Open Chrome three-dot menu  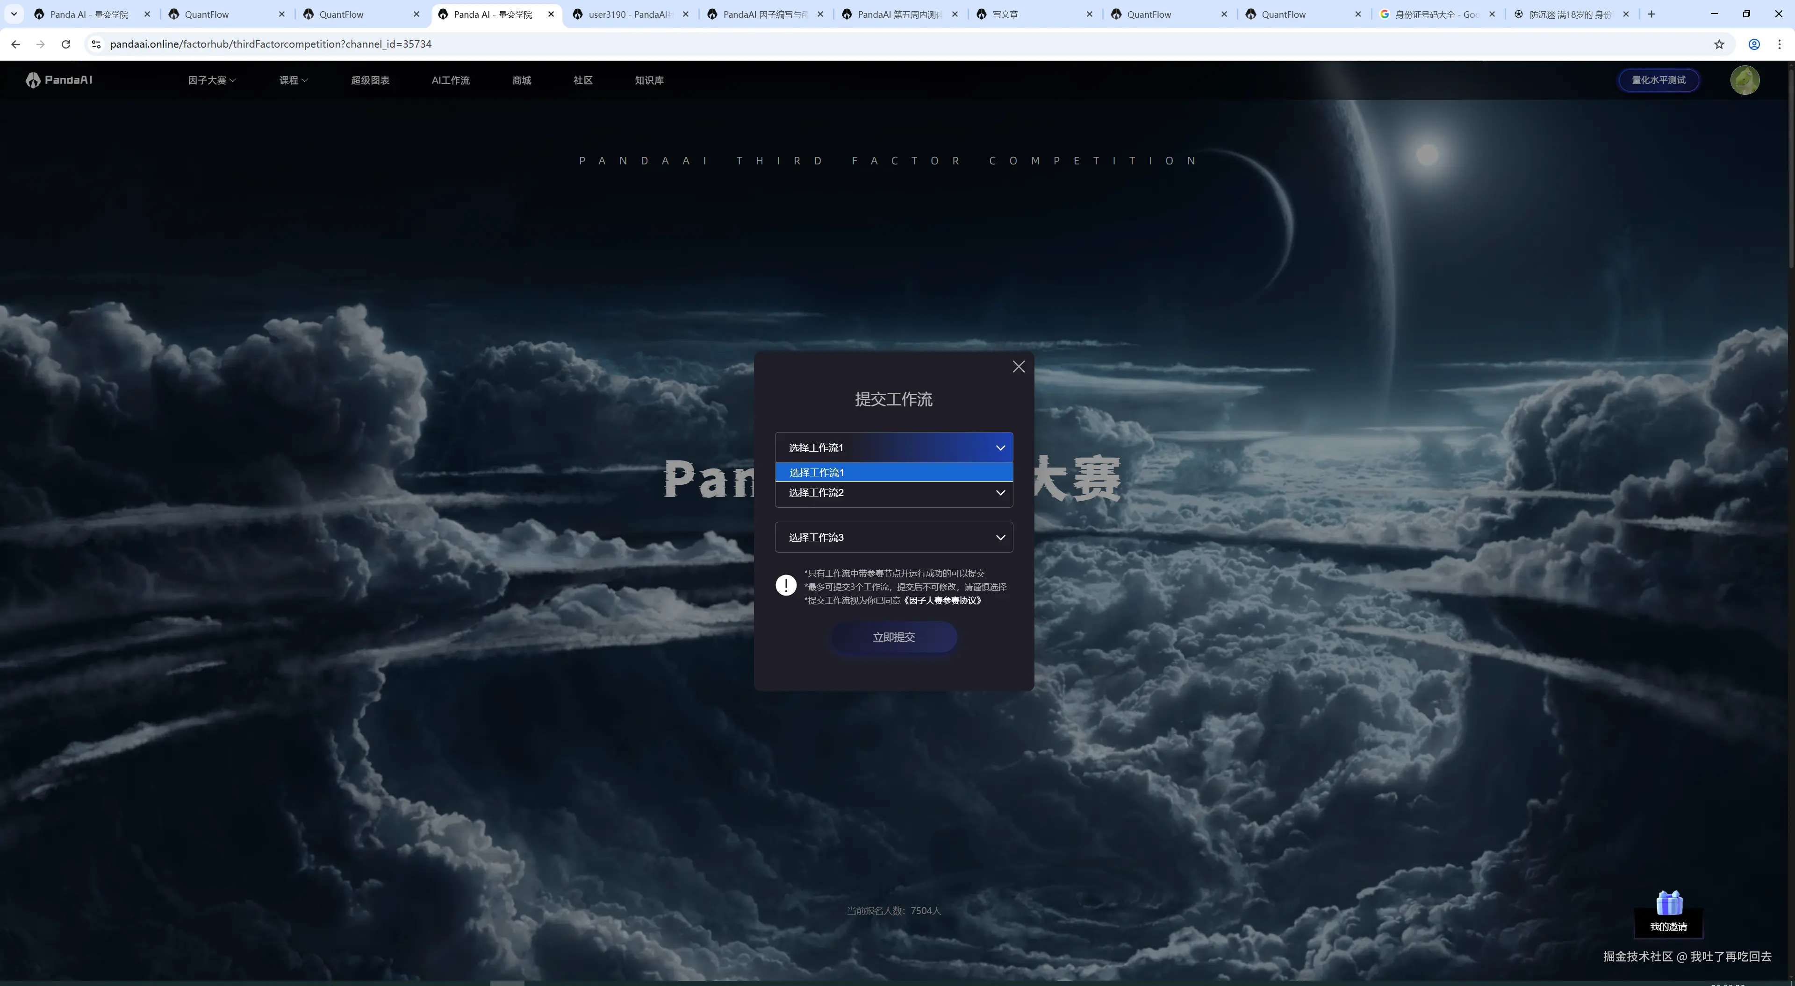pos(1779,44)
